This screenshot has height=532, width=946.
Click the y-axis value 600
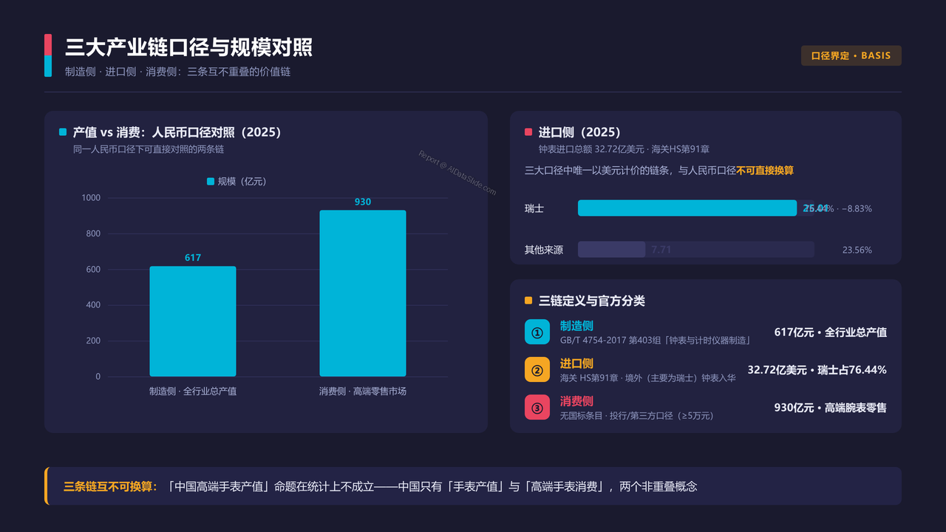point(93,270)
